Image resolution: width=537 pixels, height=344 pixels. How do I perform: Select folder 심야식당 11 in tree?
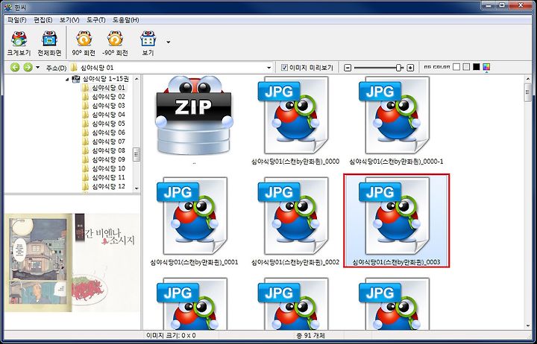(108, 177)
